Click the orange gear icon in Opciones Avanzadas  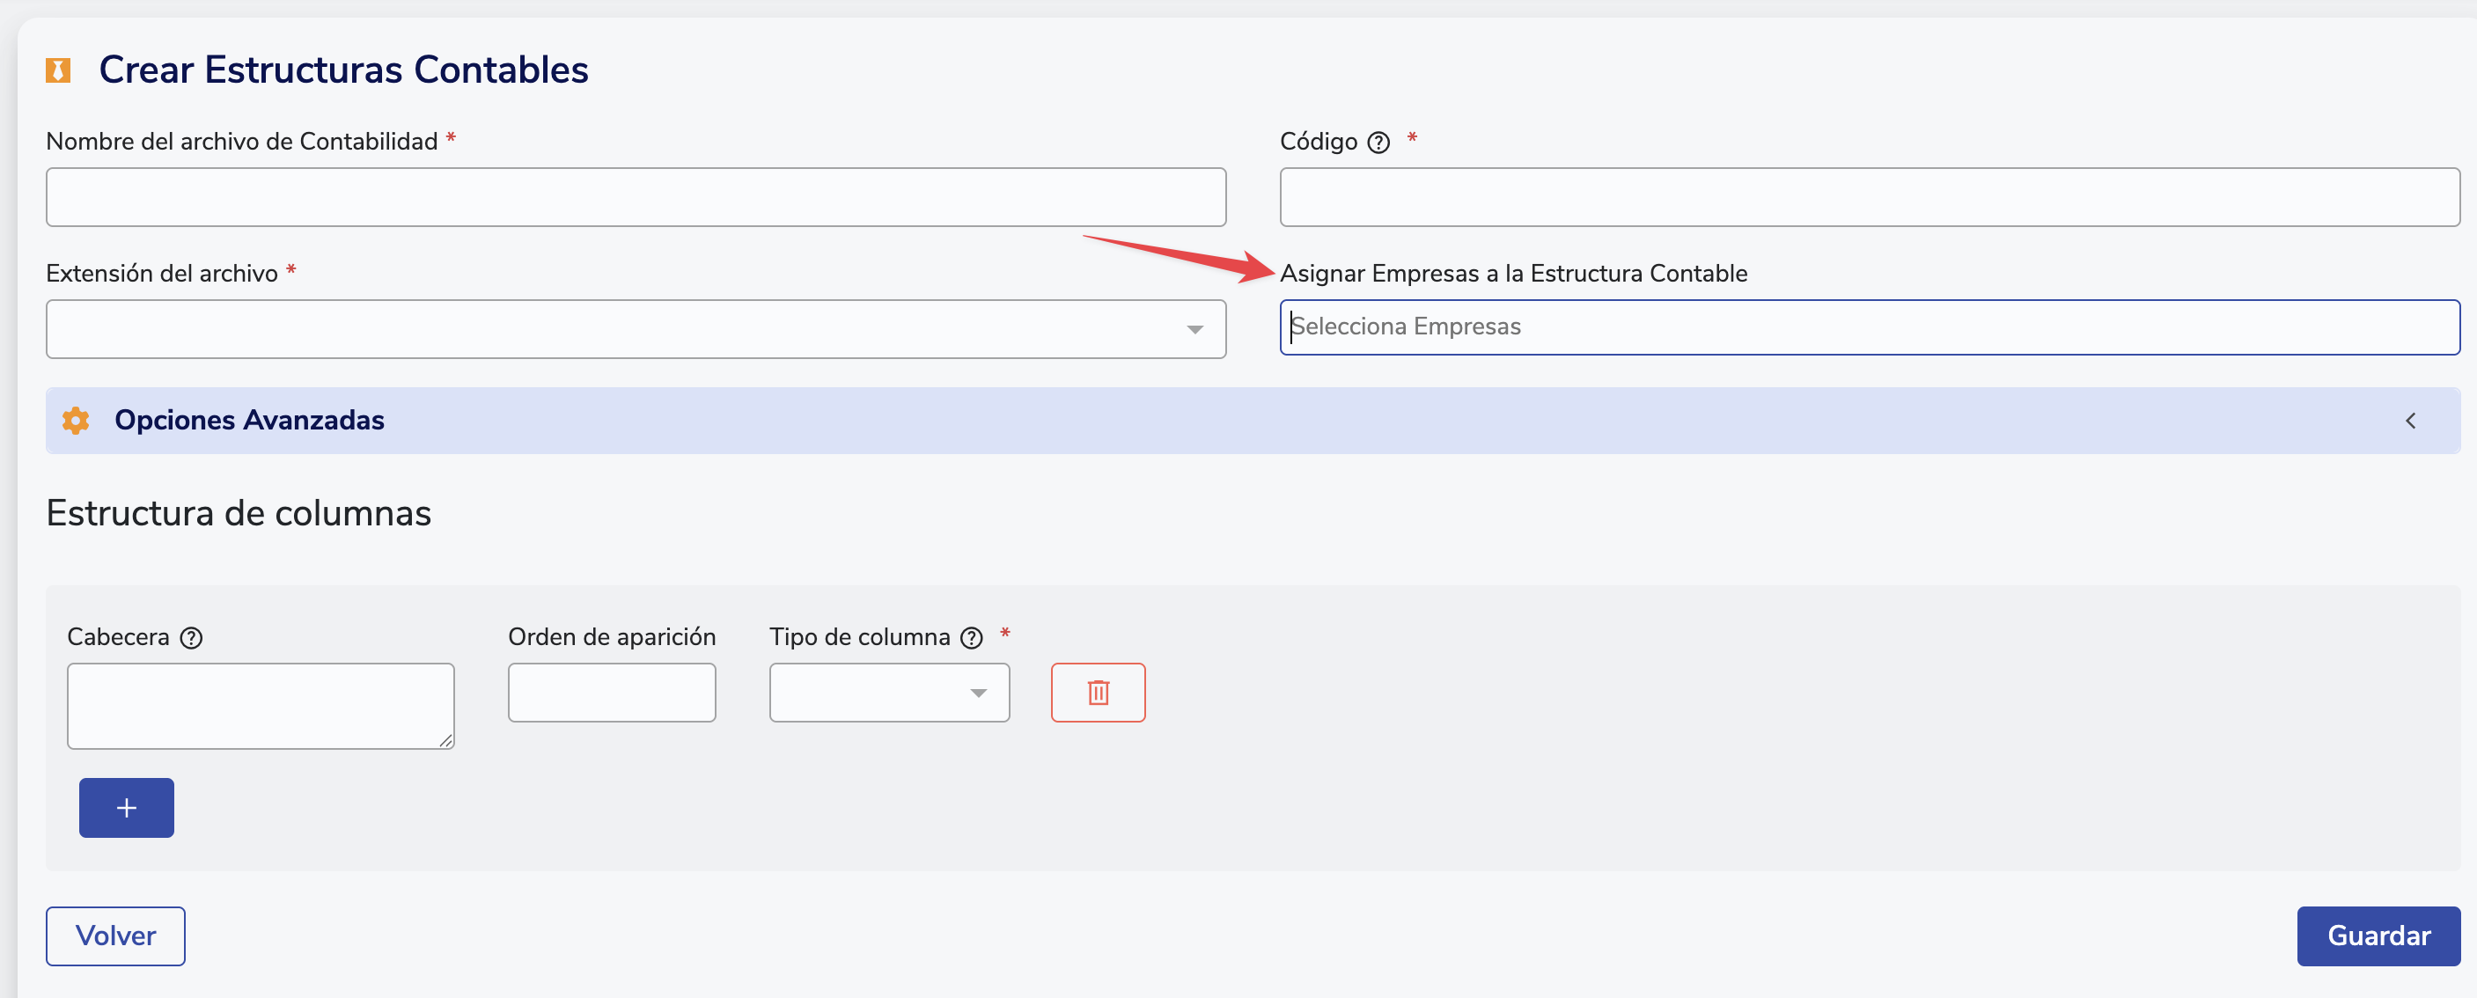75,420
